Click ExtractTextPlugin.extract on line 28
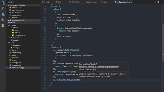 coord(77,28)
